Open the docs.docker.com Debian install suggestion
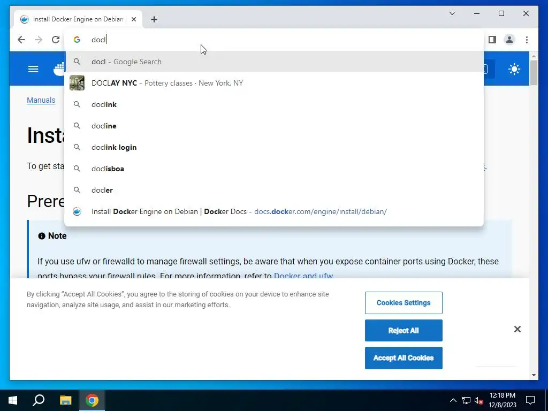Viewport: 548px width, 411px height. point(275,211)
